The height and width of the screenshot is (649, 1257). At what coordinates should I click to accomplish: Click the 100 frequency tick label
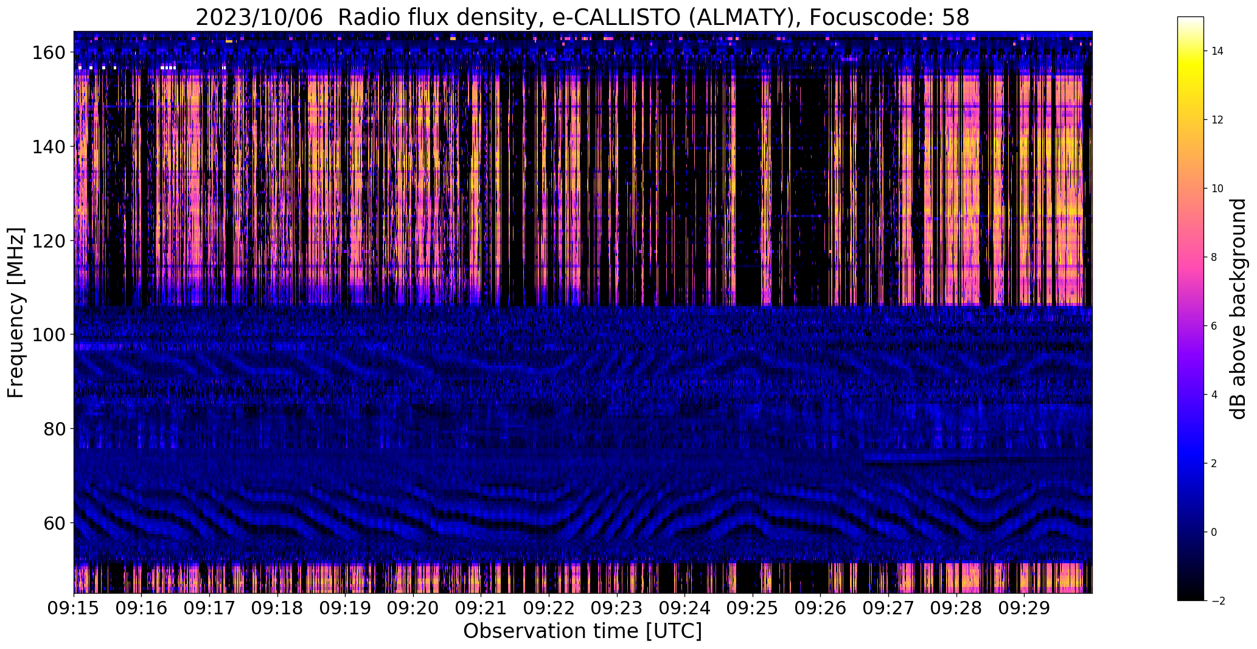click(48, 335)
